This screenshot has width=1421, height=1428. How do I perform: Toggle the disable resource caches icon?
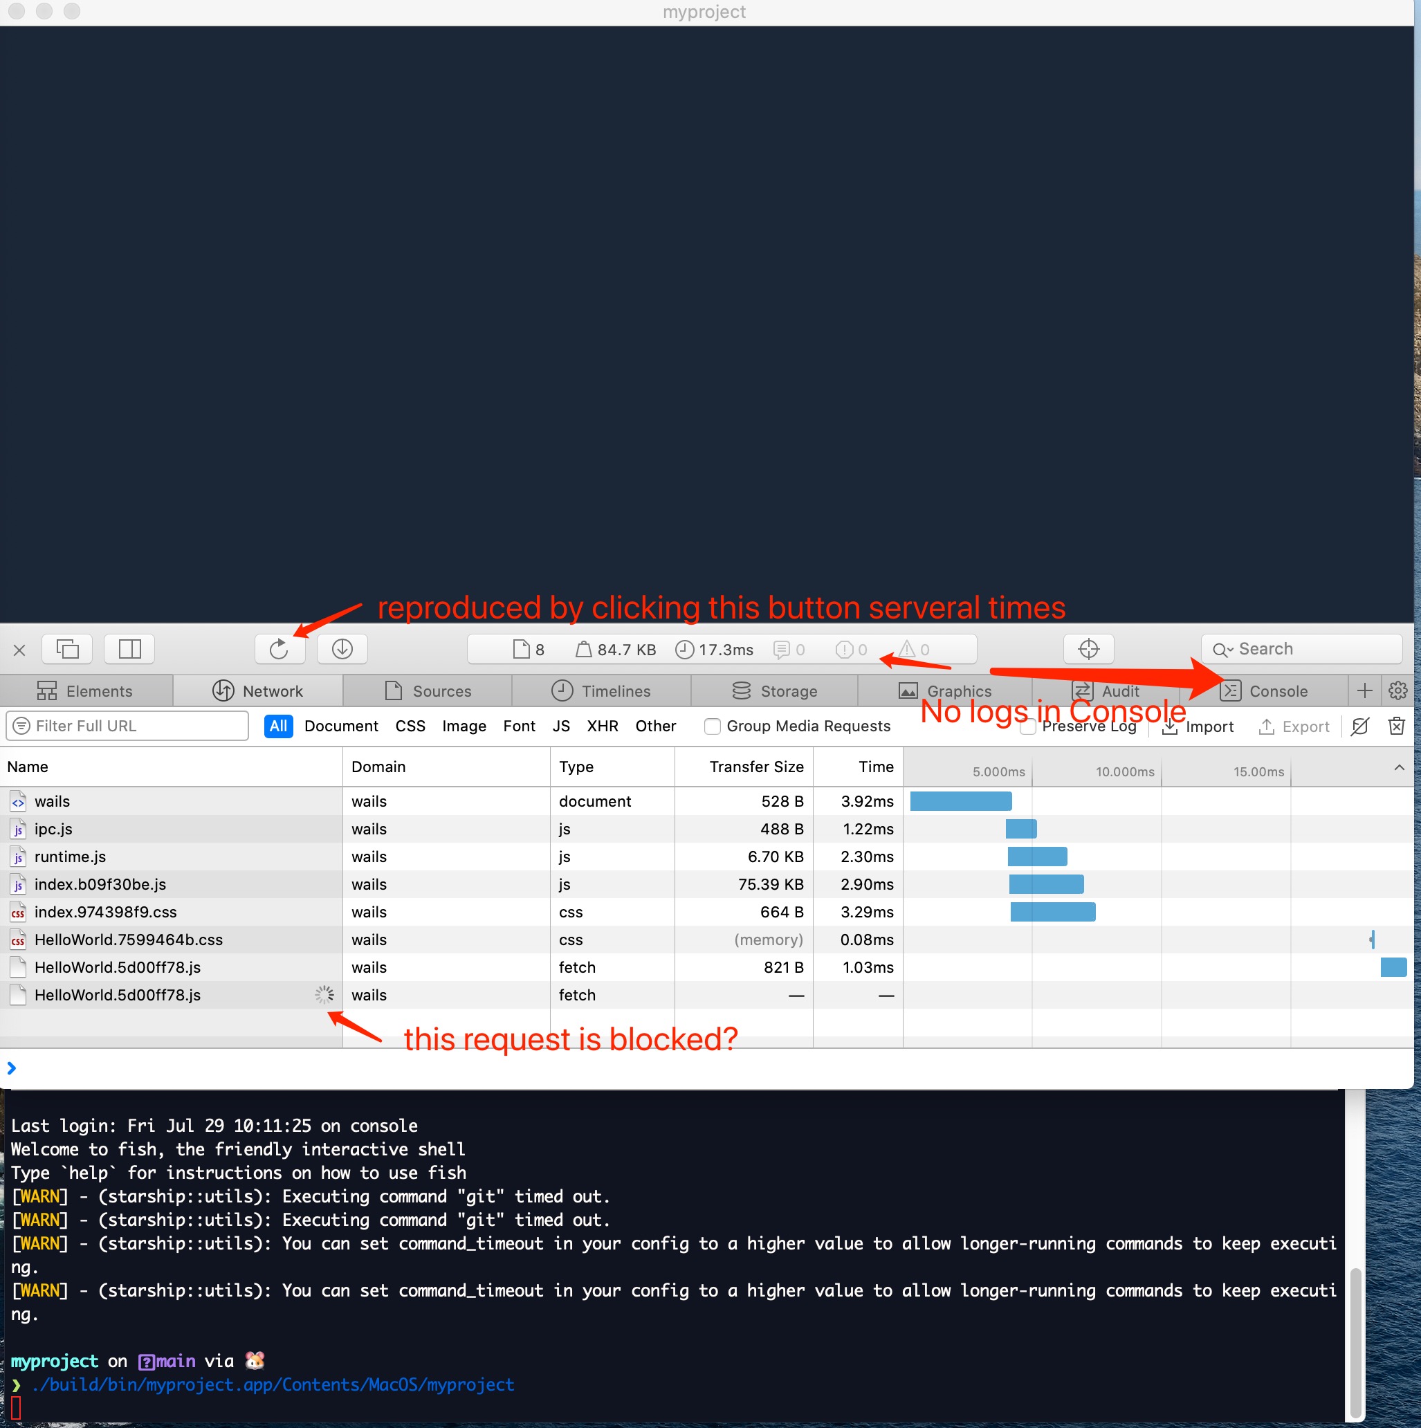point(1359,726)
